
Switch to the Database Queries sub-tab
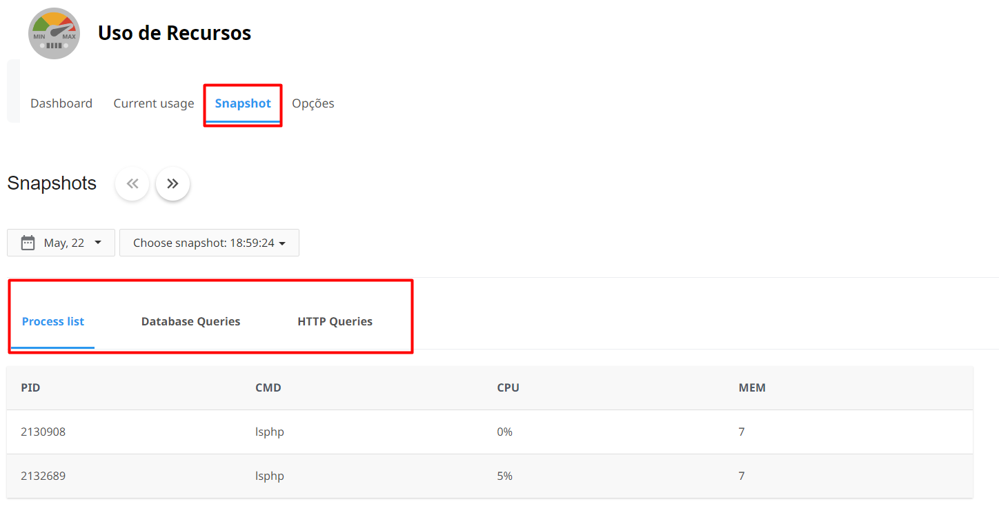click(190, 321)
